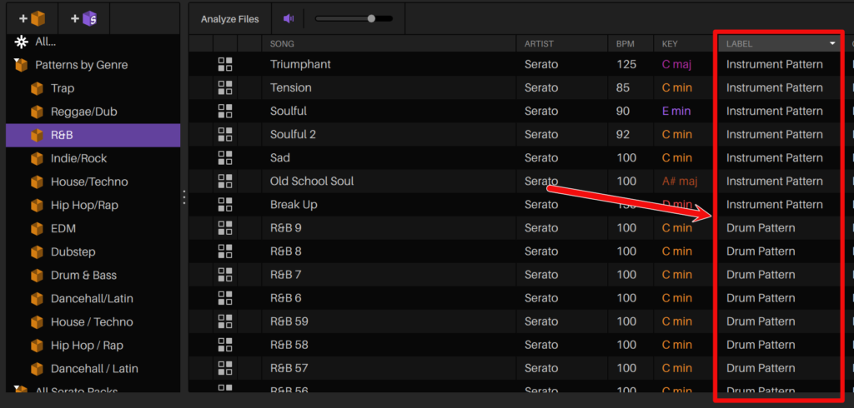Screen dimensions: 854x408
Task: Click the pattern grid icon beside Triumphant
Action: point(225,64)
